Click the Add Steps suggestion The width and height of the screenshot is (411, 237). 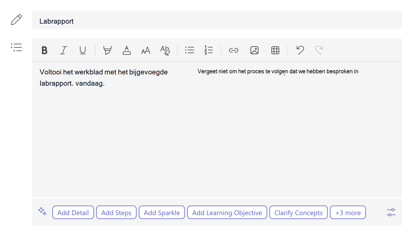(x=116, y=213)
